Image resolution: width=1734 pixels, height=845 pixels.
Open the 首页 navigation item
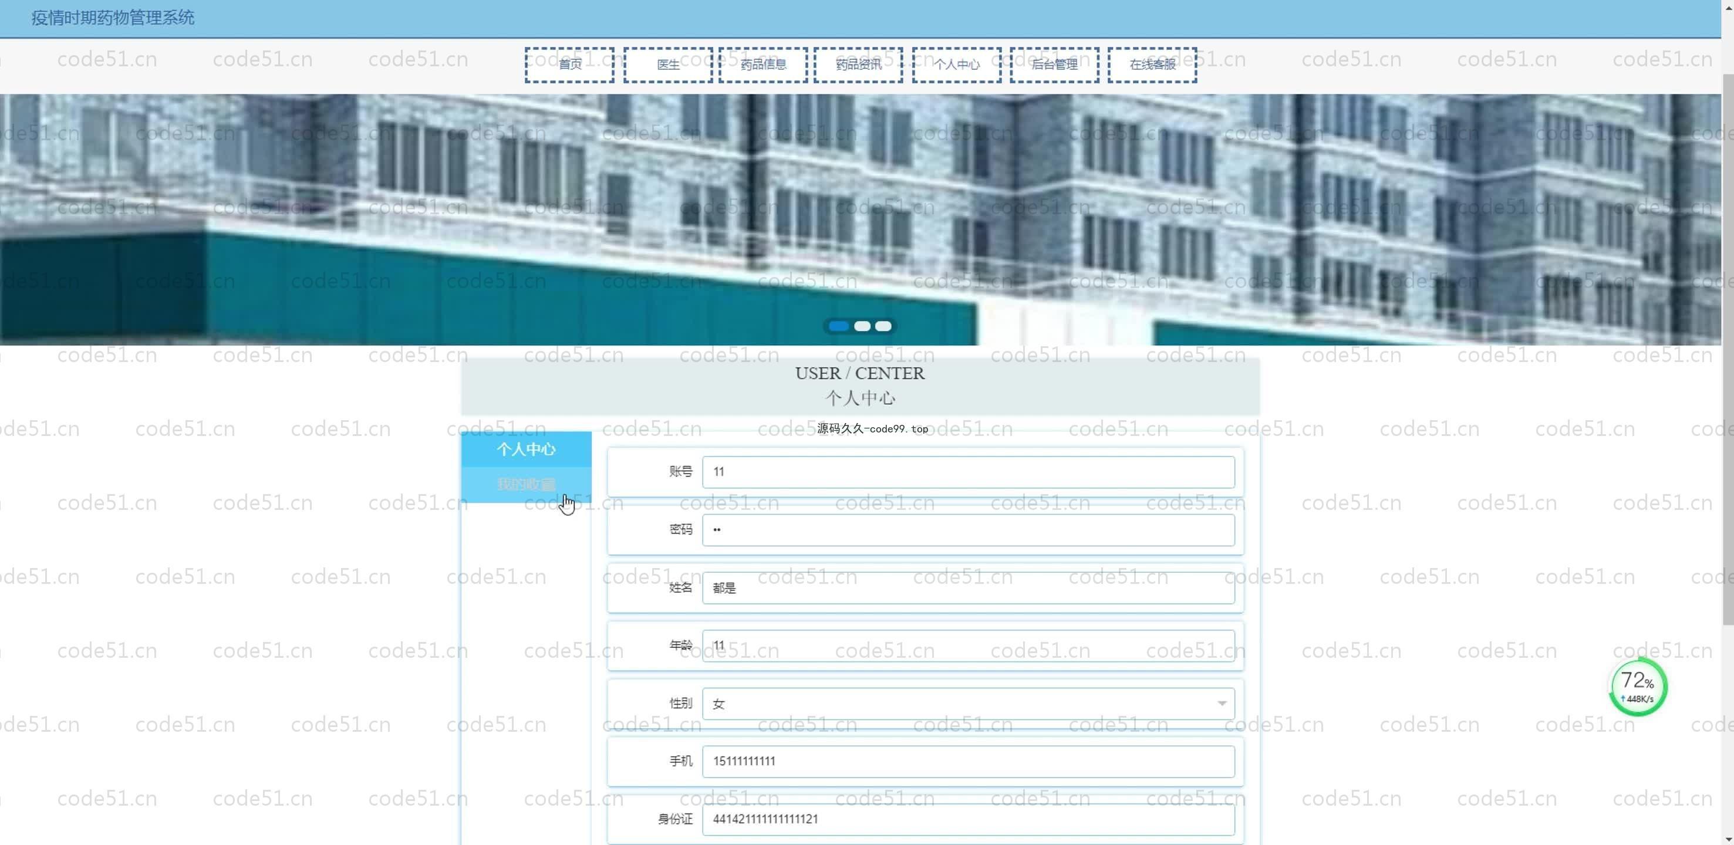click(569, 65)
